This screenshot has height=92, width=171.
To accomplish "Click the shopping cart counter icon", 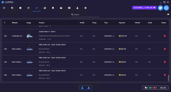I will [x=146, y=88].
